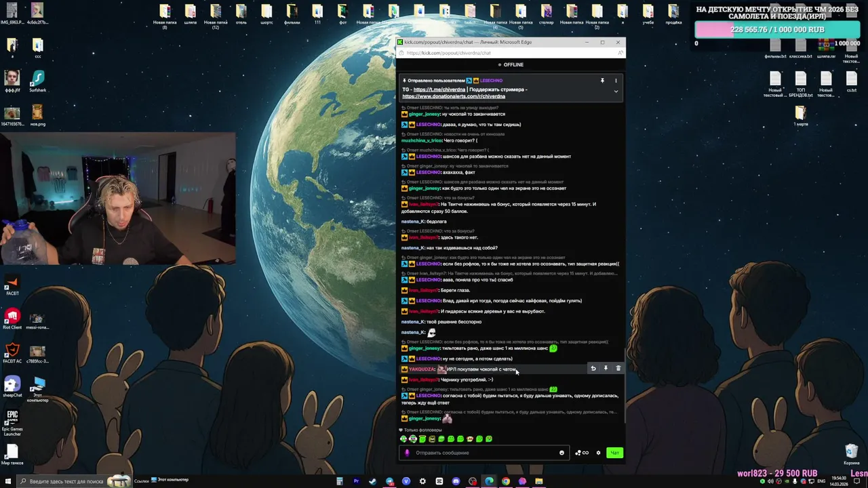Open the emoji picker in message box
The image size is (868, 488).
click(x=561, y=453)
